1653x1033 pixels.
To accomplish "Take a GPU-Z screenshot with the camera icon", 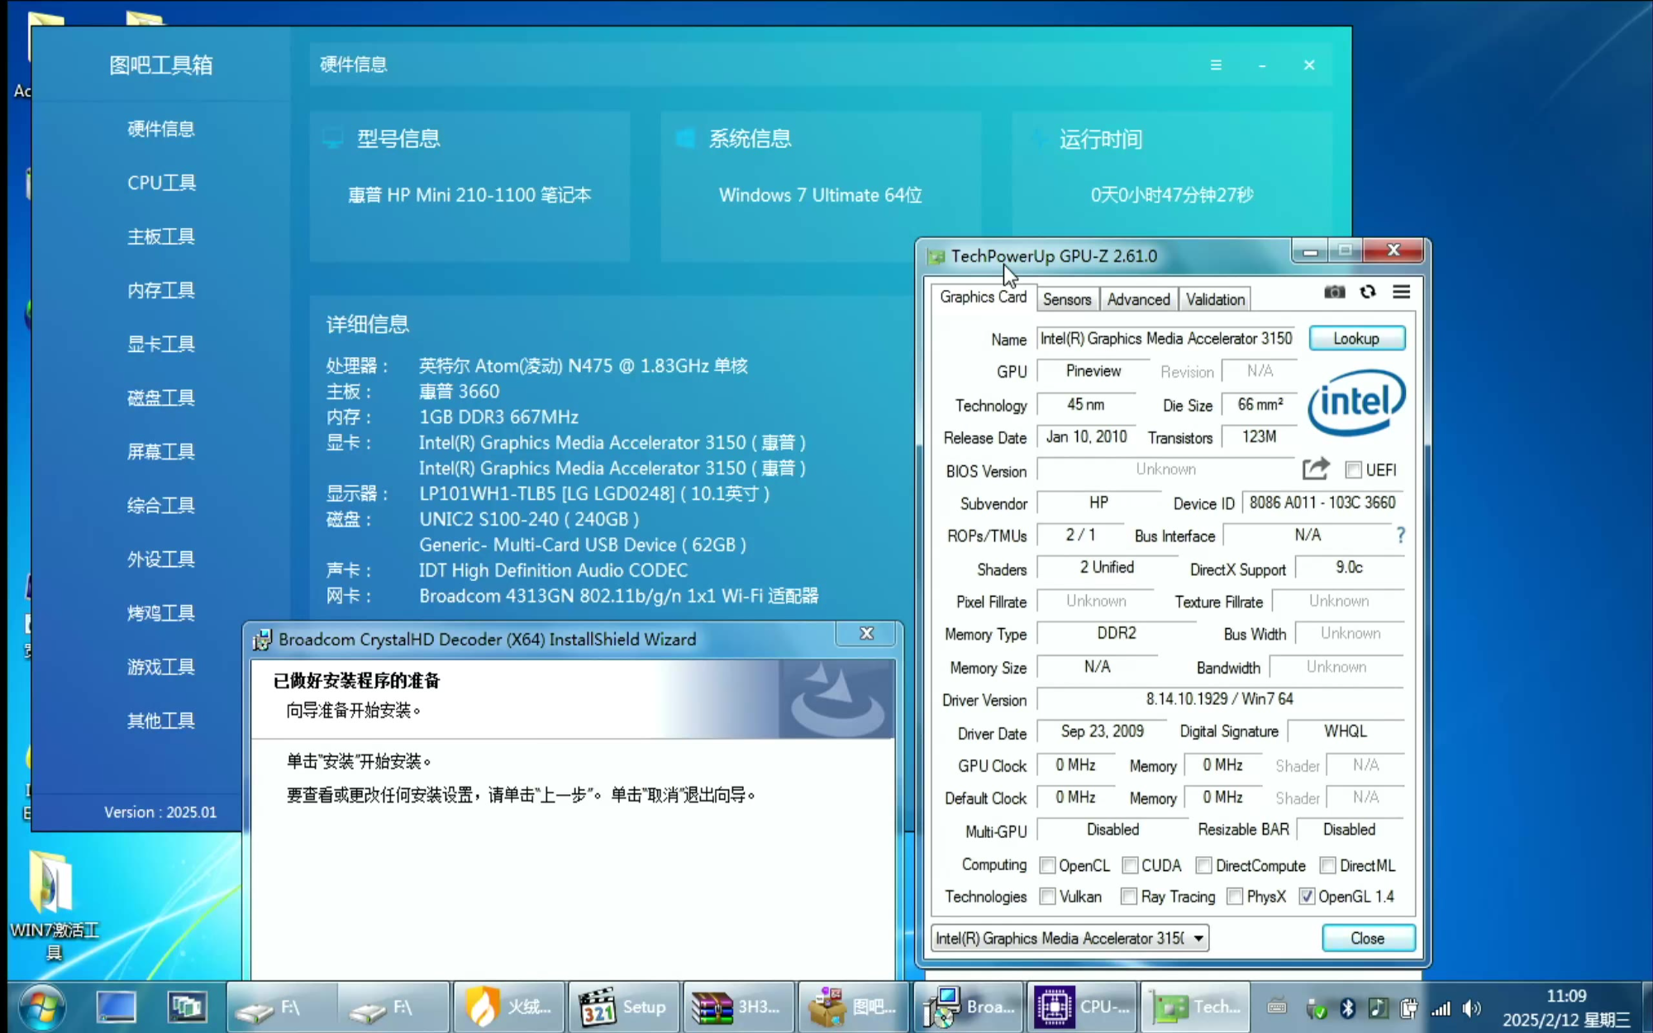I will [x=1334, y=292].
